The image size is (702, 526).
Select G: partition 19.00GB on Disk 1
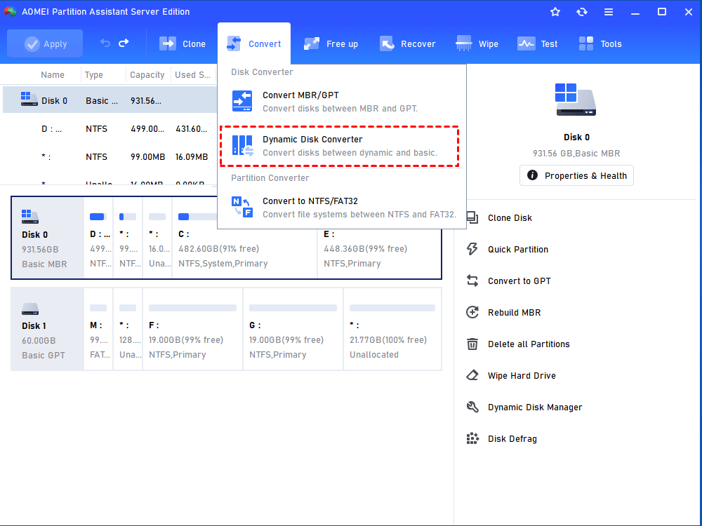(293, 329)
